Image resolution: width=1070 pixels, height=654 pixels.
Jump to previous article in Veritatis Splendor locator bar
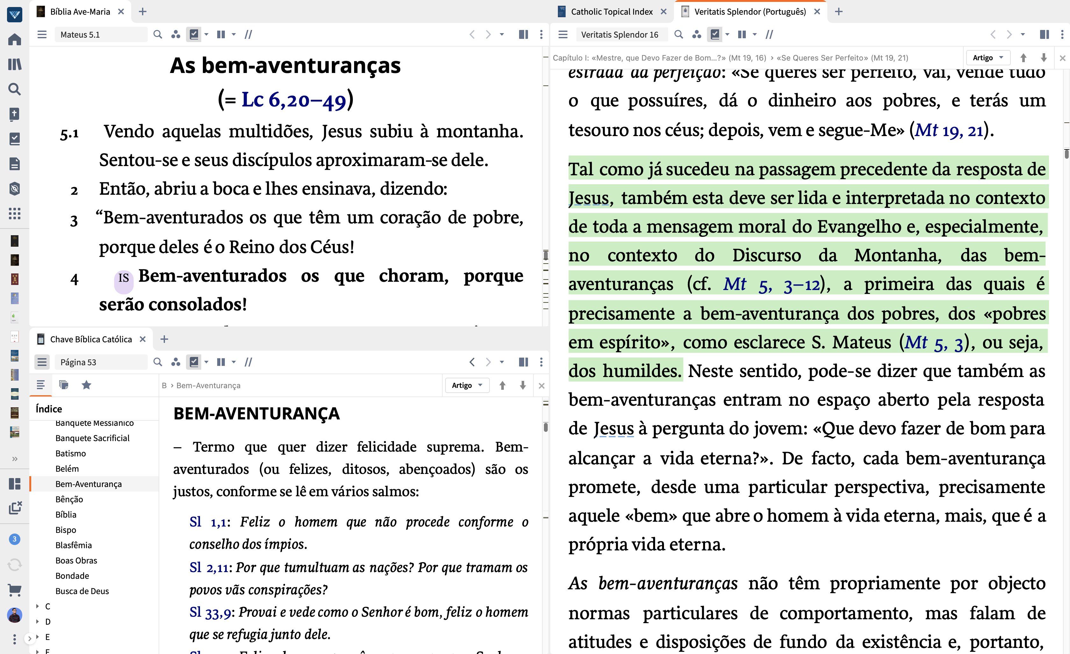tap(1023, 58)
